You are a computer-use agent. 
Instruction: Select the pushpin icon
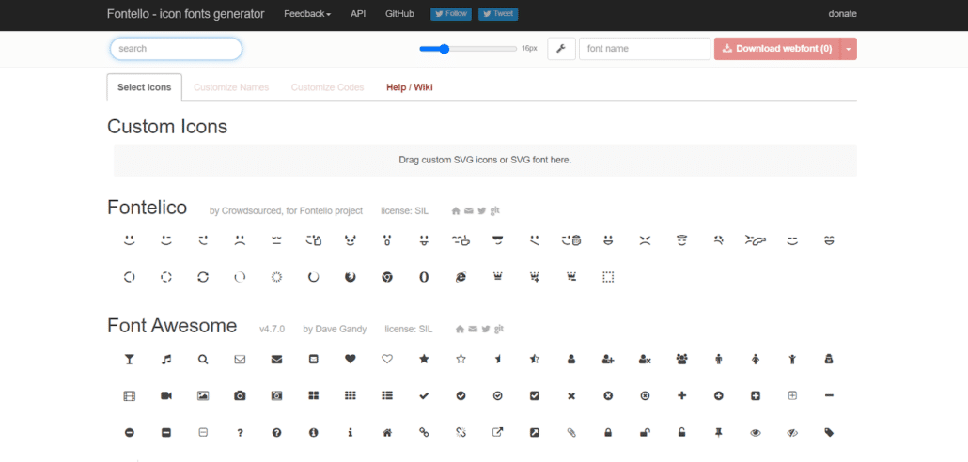(719, 433)
